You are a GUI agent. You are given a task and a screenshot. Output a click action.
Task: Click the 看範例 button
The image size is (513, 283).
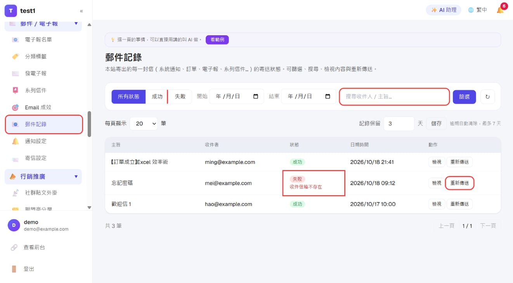[217, 39]
